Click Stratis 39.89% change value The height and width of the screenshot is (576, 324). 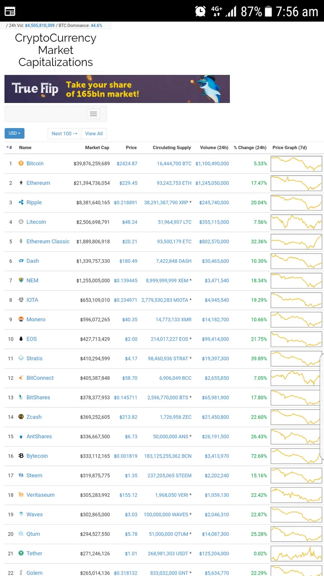(259, 359)
